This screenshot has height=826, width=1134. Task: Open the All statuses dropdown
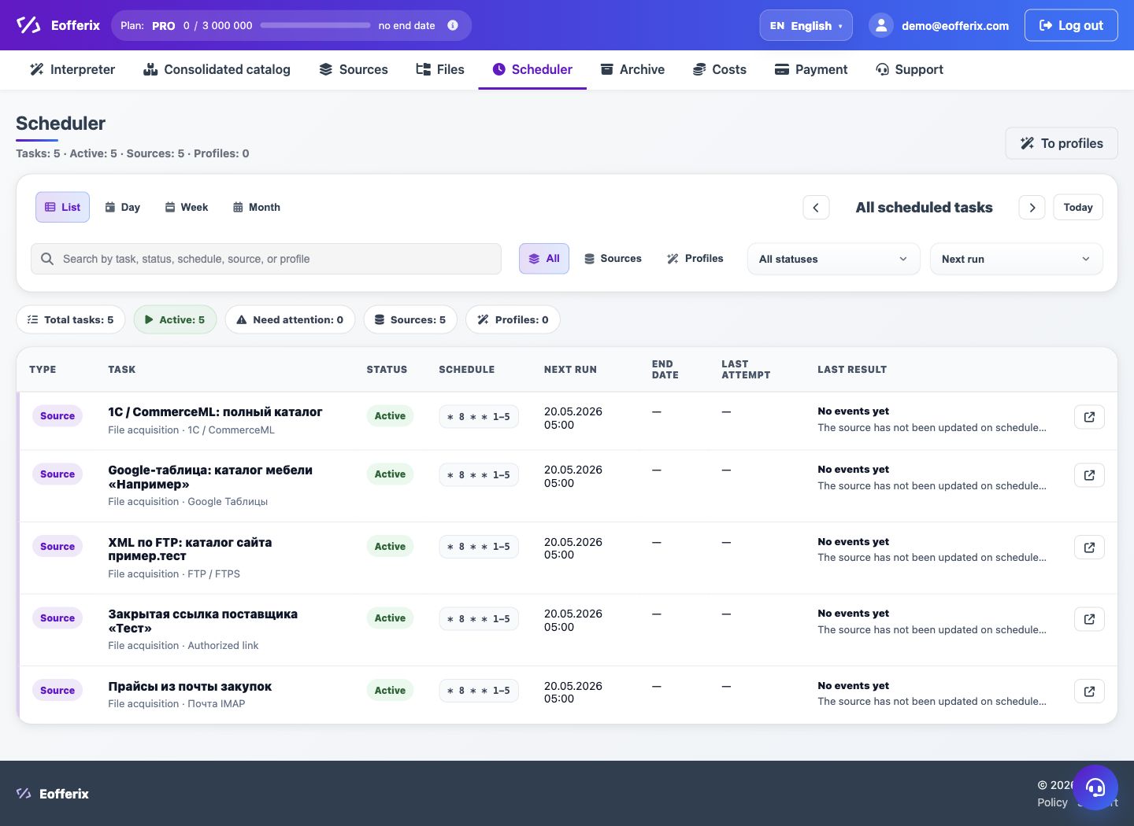[833, 259]
